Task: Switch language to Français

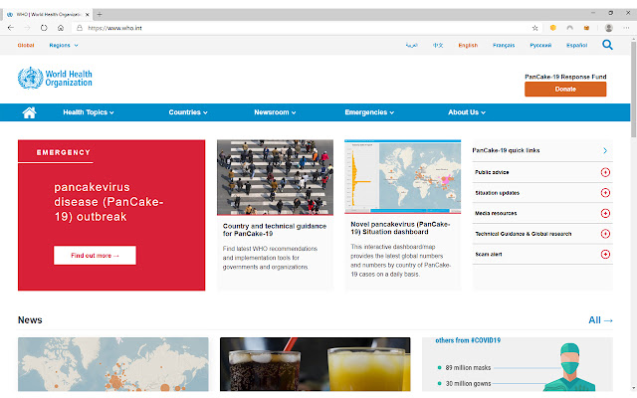Action: pos(504,45)
